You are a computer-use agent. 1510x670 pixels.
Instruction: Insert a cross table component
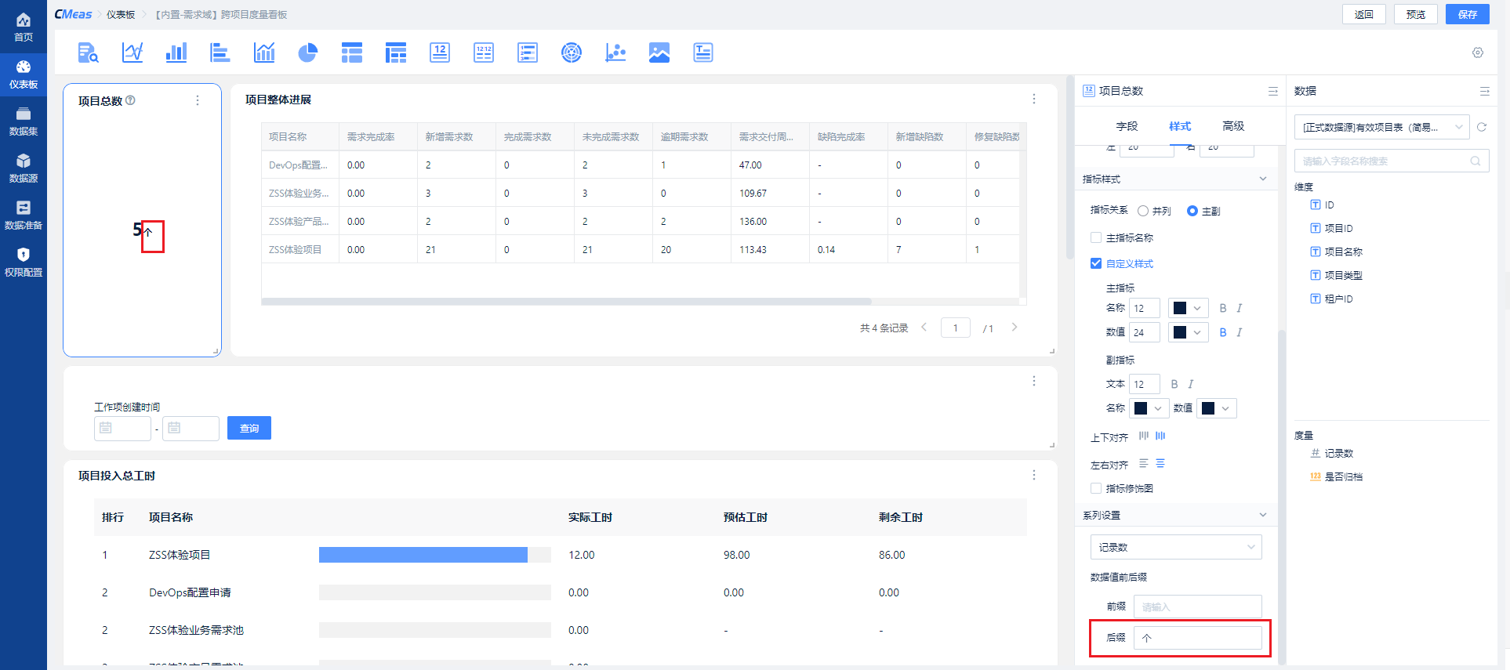tap(396, 53)
